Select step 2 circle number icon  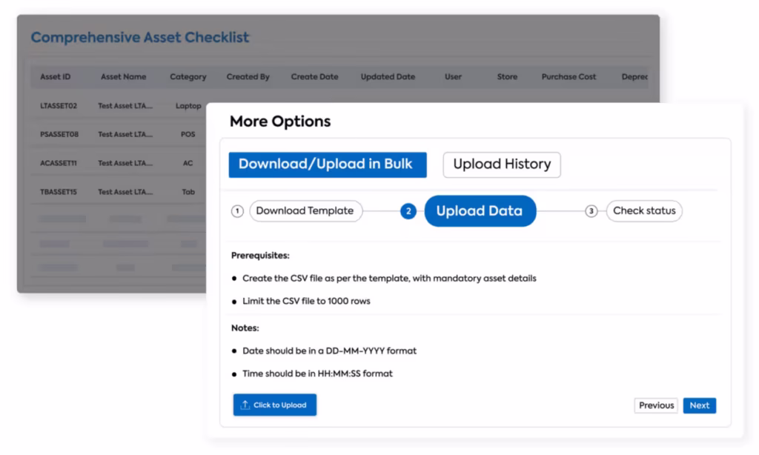[408, 211]
